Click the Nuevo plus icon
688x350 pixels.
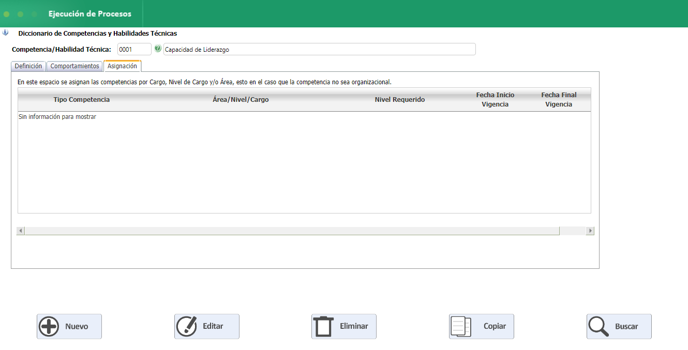tap(49, 327)
